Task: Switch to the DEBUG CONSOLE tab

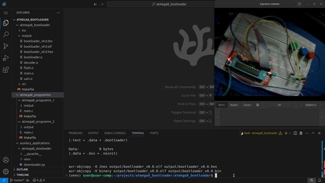Action: 115,133
